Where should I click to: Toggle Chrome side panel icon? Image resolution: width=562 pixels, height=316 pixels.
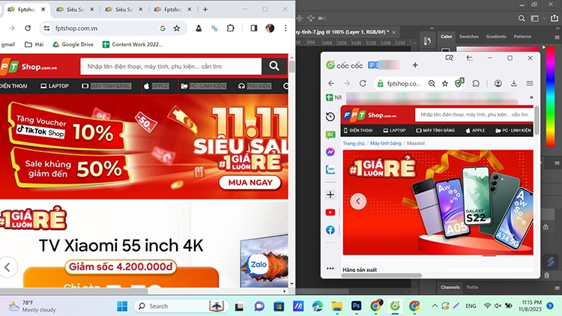(x=254, y=28)
